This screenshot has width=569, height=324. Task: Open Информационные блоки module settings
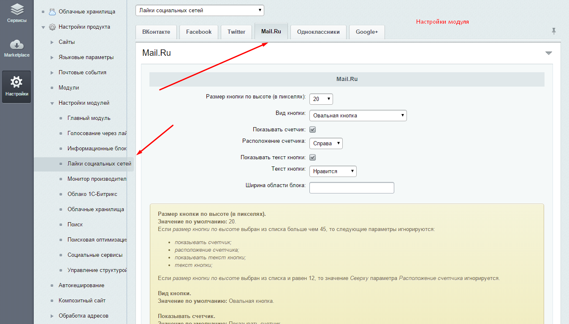coord(97,148)
